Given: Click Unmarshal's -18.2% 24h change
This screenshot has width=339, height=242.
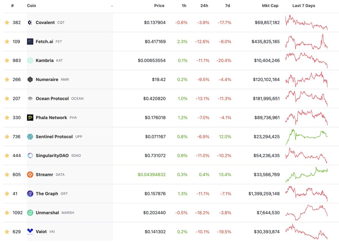Looking at the screenshot, I should pyautogui.click(x=202, y=213).
